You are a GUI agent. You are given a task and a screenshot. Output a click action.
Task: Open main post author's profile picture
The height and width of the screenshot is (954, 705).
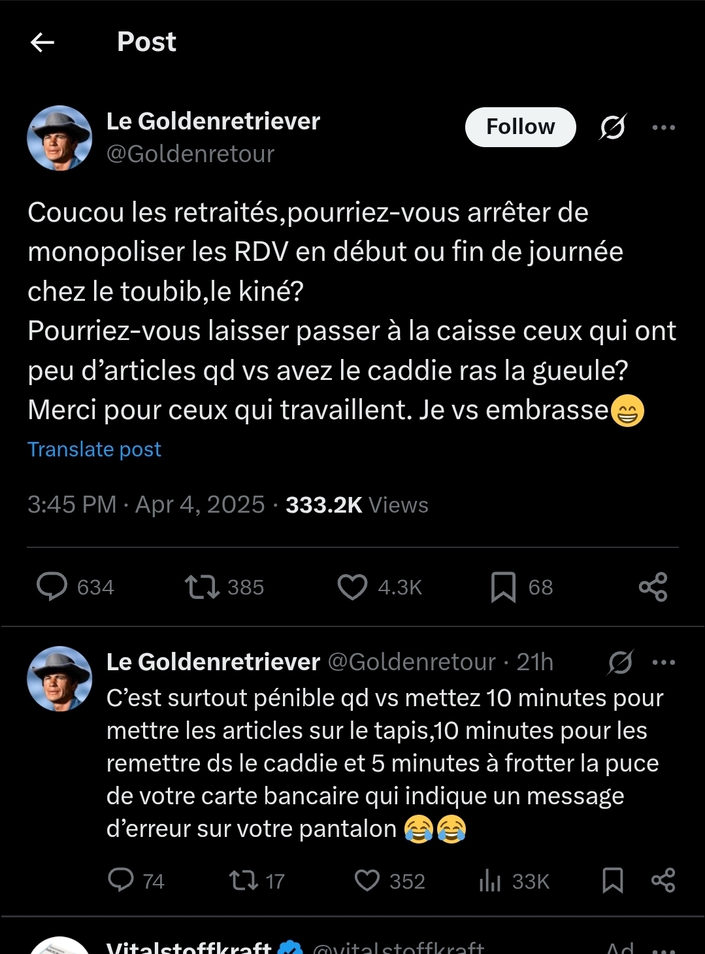59,138
